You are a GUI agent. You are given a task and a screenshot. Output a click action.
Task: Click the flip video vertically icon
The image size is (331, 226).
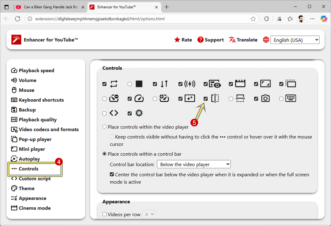[x=240, y=98]
